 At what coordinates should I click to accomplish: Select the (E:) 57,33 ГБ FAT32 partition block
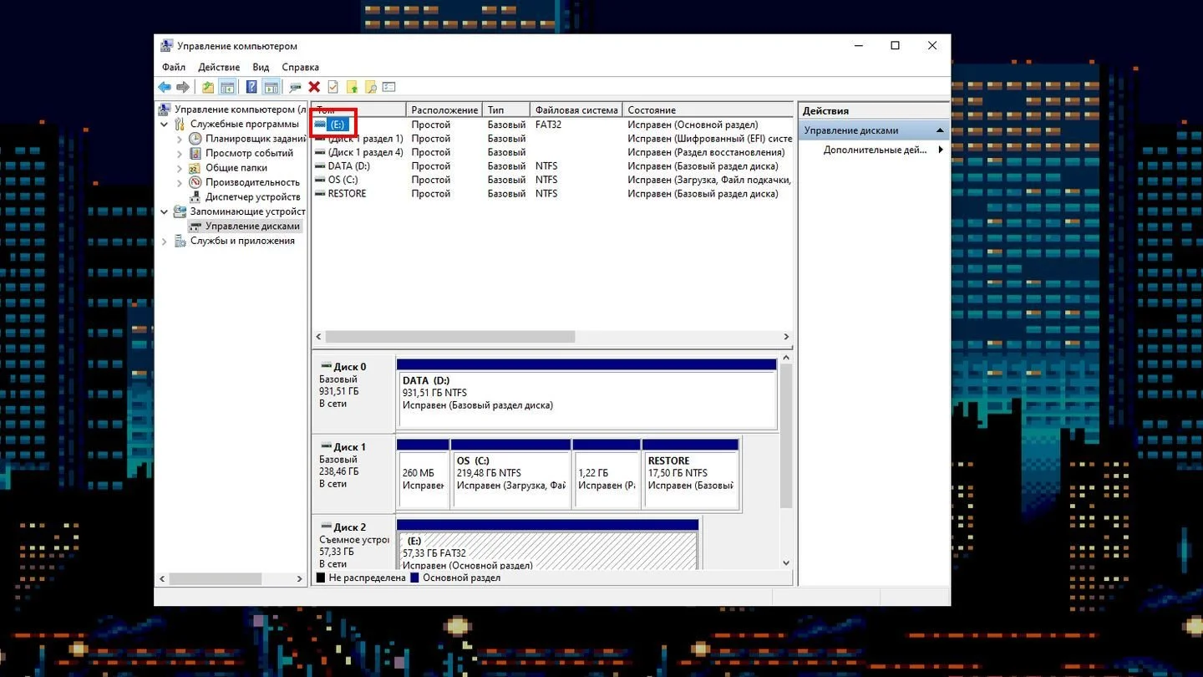(x=547, y=545)
